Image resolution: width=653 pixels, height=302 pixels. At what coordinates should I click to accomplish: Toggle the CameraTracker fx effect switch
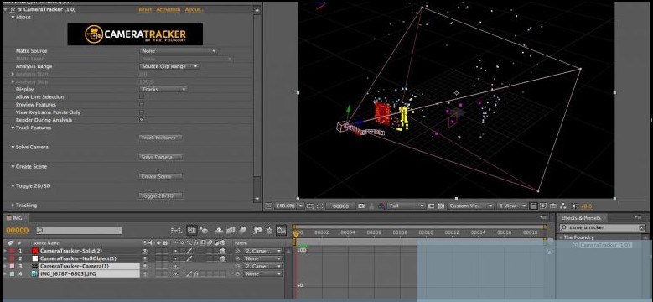(13, 9)
